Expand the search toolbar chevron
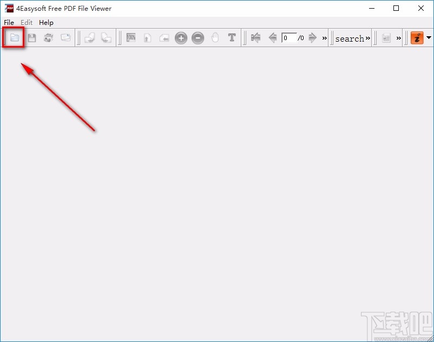Image resolution: width=434 pixels, height=342 pixels. 367,38
